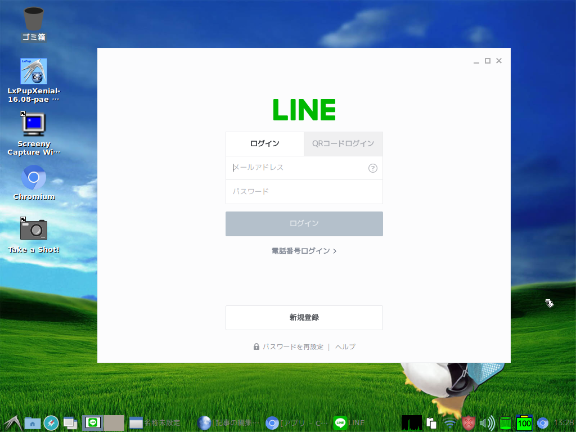Select the ログイン tab

click(x=264, y=143)
